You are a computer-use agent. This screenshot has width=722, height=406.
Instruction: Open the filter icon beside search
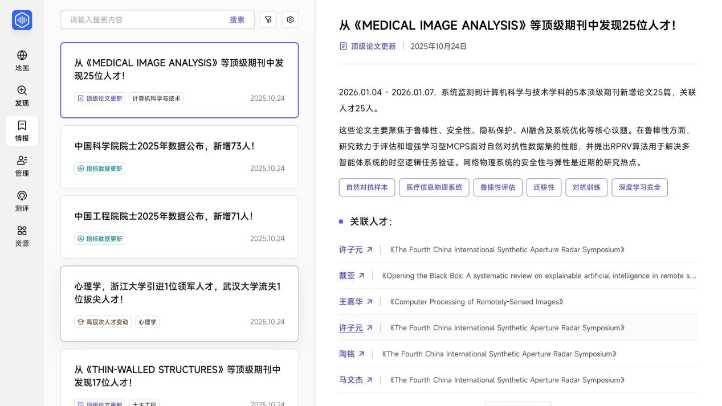(x=268, y=19)
